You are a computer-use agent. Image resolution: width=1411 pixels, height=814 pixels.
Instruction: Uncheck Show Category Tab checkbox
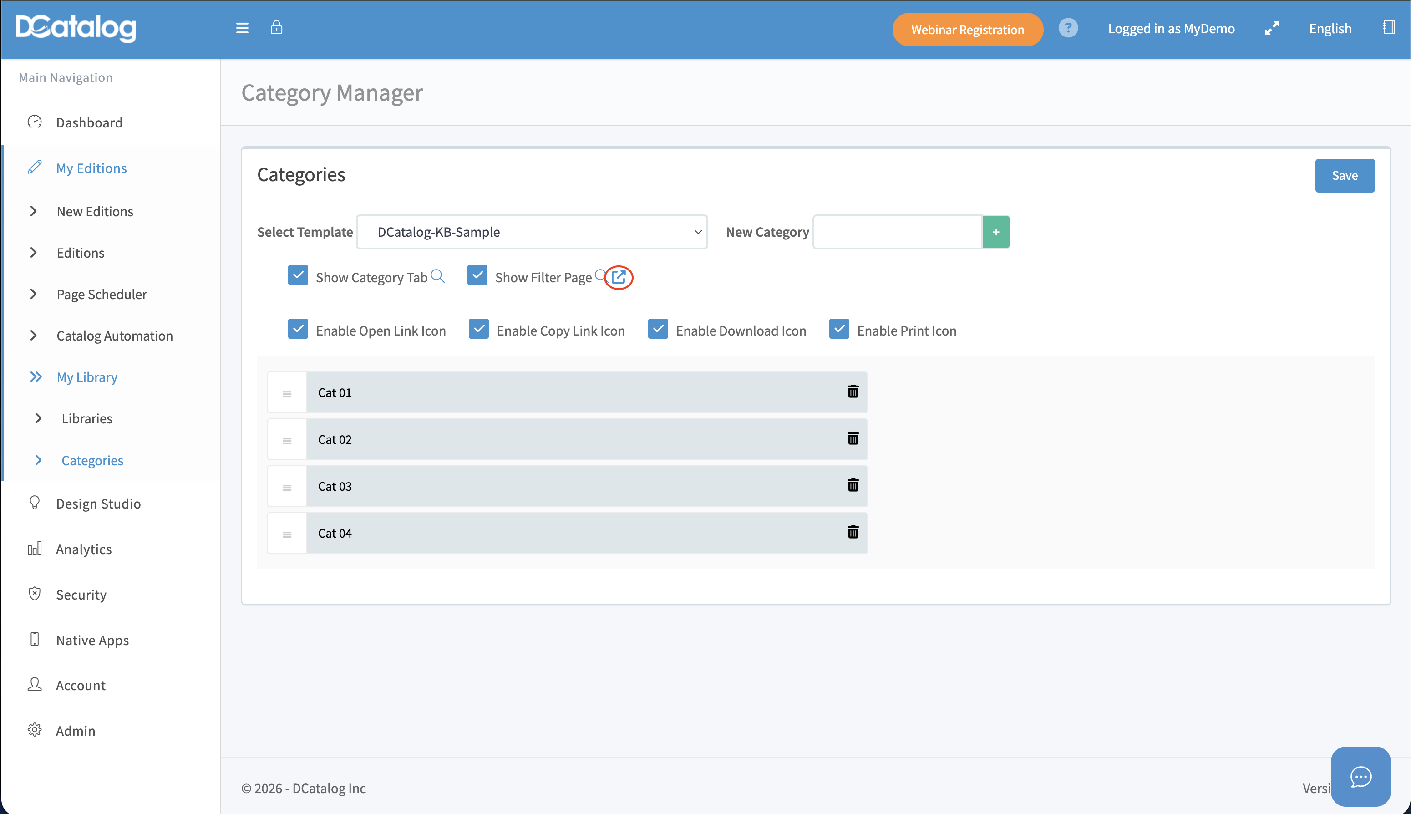coord(298,275)
